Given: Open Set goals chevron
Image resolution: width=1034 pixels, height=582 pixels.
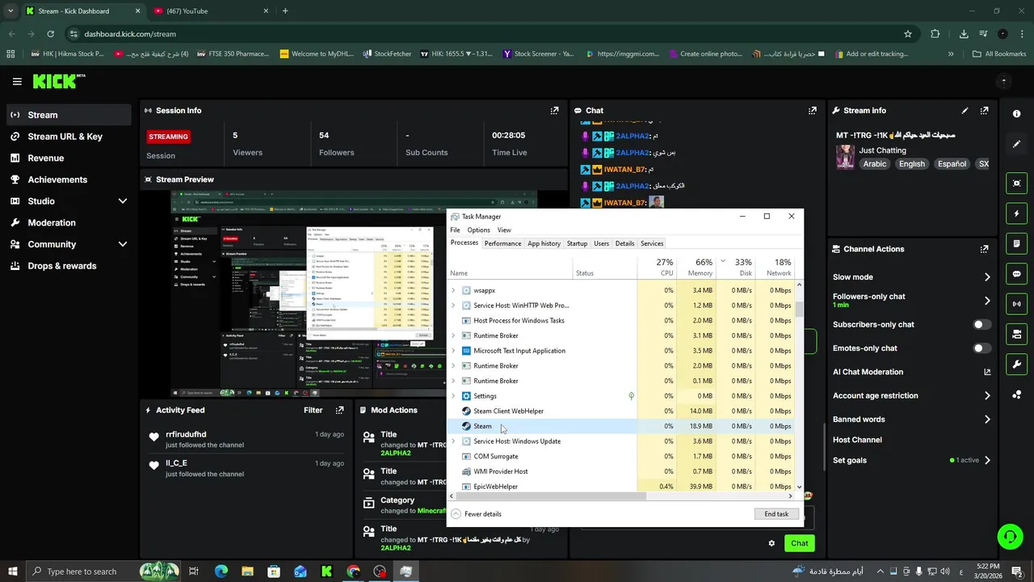Looking at the screenshot, I should 987,461.
